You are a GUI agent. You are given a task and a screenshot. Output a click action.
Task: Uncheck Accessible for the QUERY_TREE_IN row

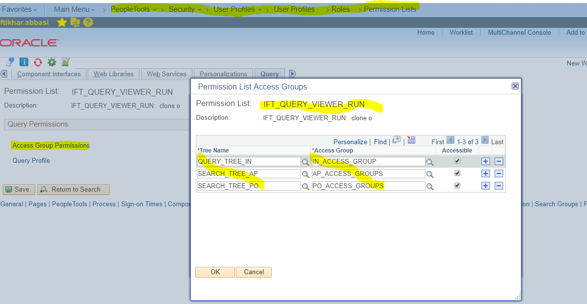tap(457, 161)
